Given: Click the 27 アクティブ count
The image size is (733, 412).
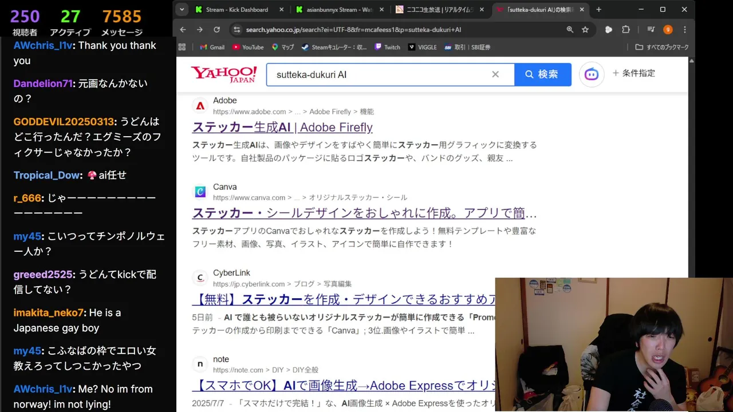Looking at the screenshot, I should [x=70, y=22].
